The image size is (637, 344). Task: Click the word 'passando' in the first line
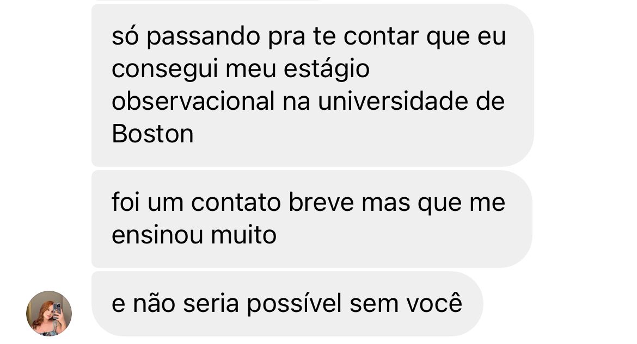click(203, 37)
